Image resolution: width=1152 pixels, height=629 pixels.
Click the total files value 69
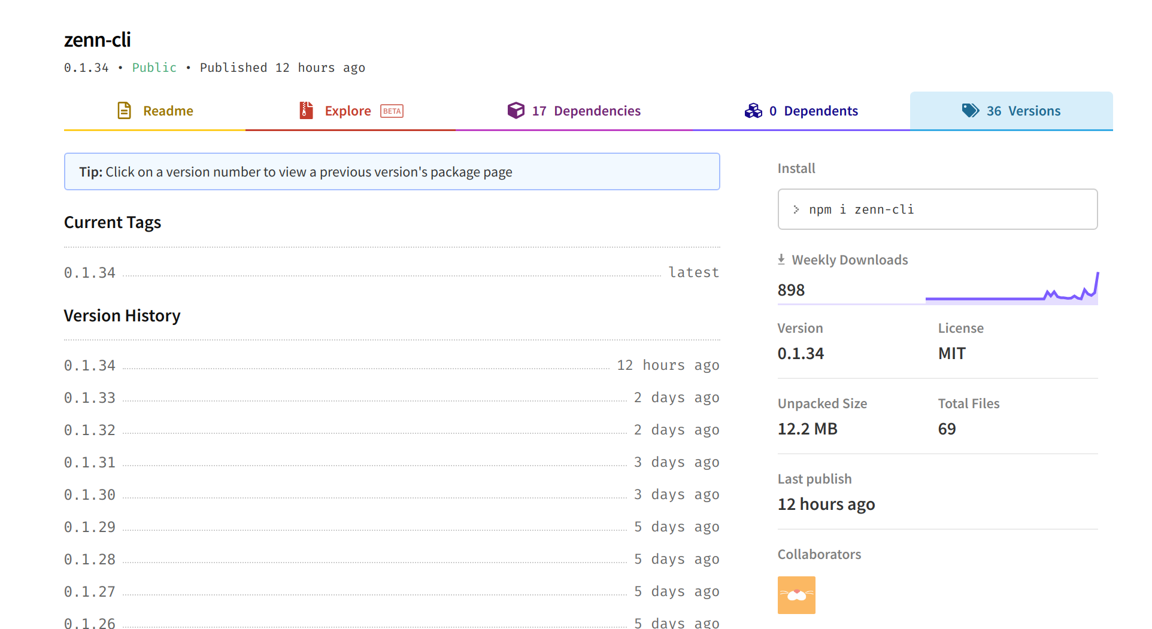pyautogui.click(x=947, y=429)
